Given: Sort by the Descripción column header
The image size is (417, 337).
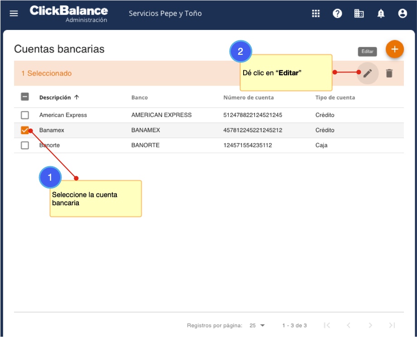Looking at the screenshot, I should 55,97.
